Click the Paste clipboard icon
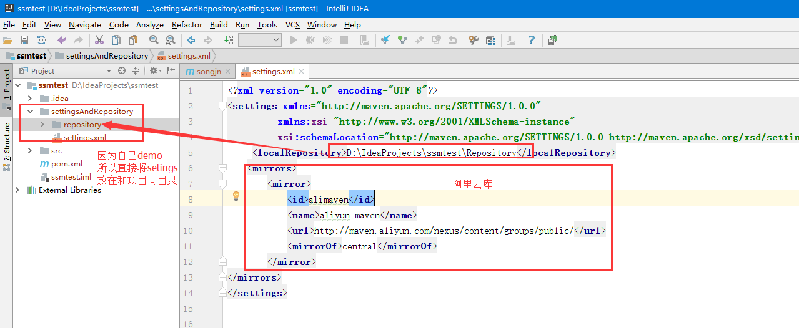 [x=132, y=40]
